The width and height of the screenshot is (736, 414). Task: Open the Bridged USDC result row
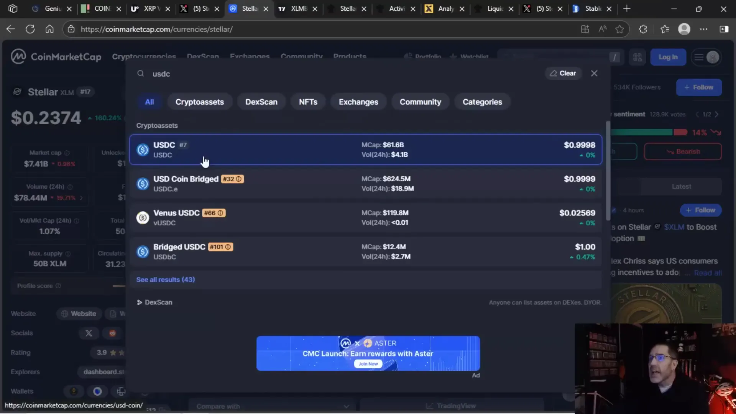[366, 252]
